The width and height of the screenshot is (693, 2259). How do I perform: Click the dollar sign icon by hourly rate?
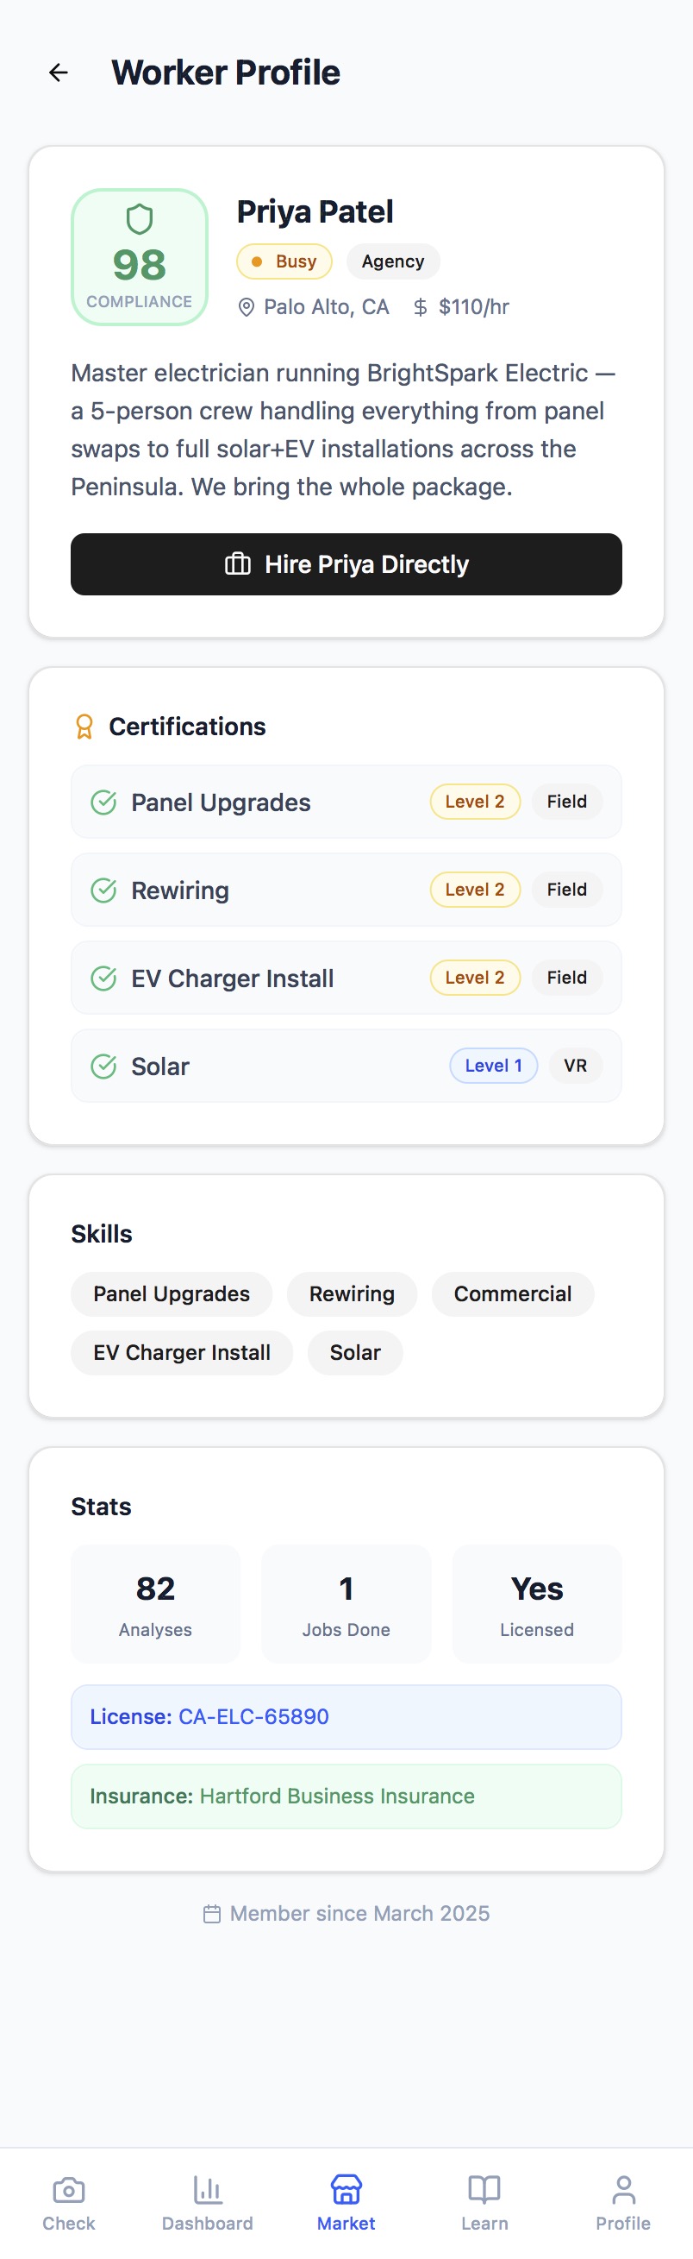point(421,307)
